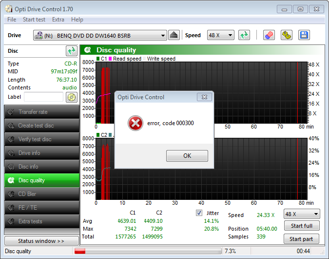This screenshot has height=259, width=329.
Task: Click OK in the error dialog
Action: [x=187, y=156]
